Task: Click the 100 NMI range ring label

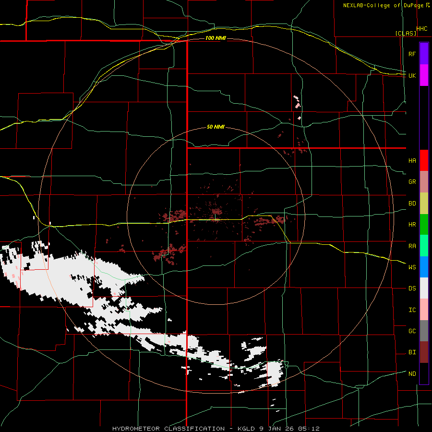Action: tap(216, 38)
